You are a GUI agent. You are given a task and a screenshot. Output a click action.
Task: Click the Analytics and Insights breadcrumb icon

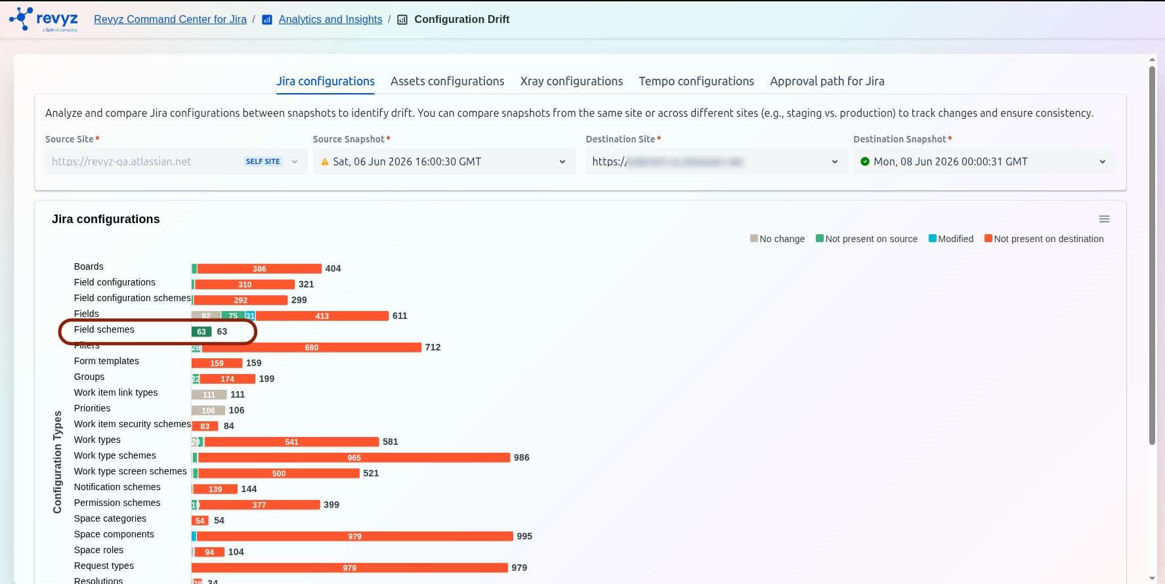(x=267, y=20)
